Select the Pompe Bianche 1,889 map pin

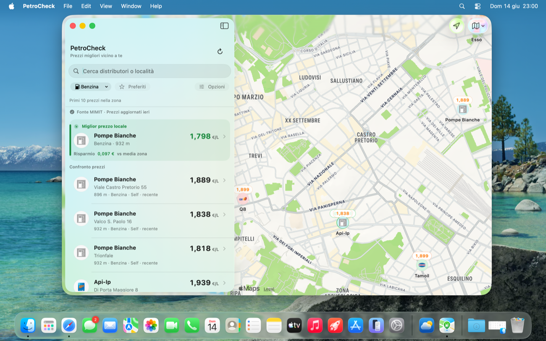tap(462, 109)
